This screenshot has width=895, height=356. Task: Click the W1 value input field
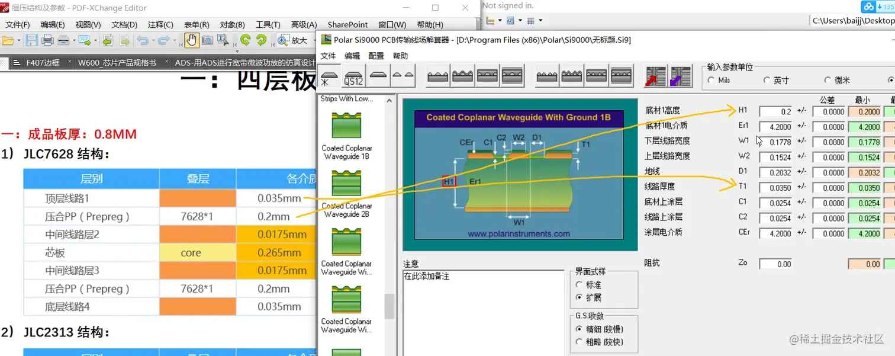pos(775,142)
